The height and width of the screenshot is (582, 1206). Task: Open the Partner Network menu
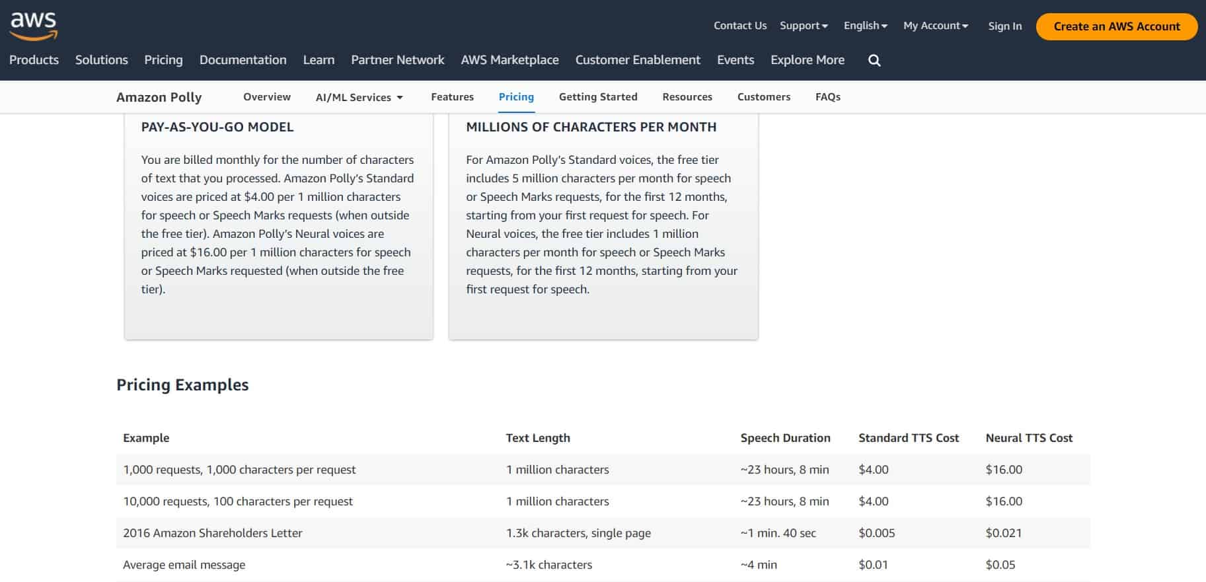(x=398, y=60)
